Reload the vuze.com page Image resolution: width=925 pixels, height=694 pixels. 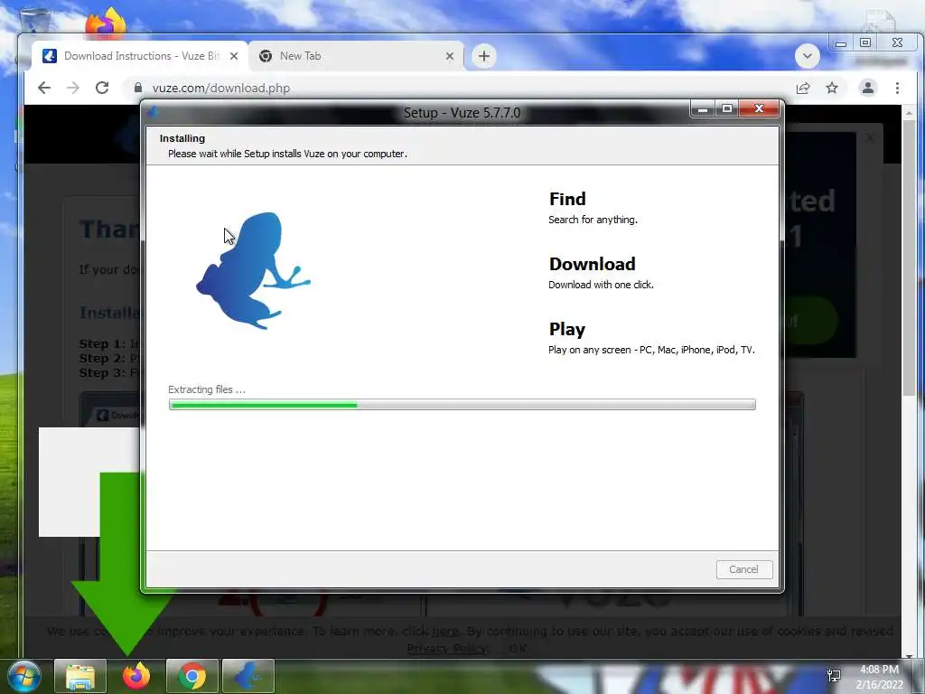tap(102, 88)
